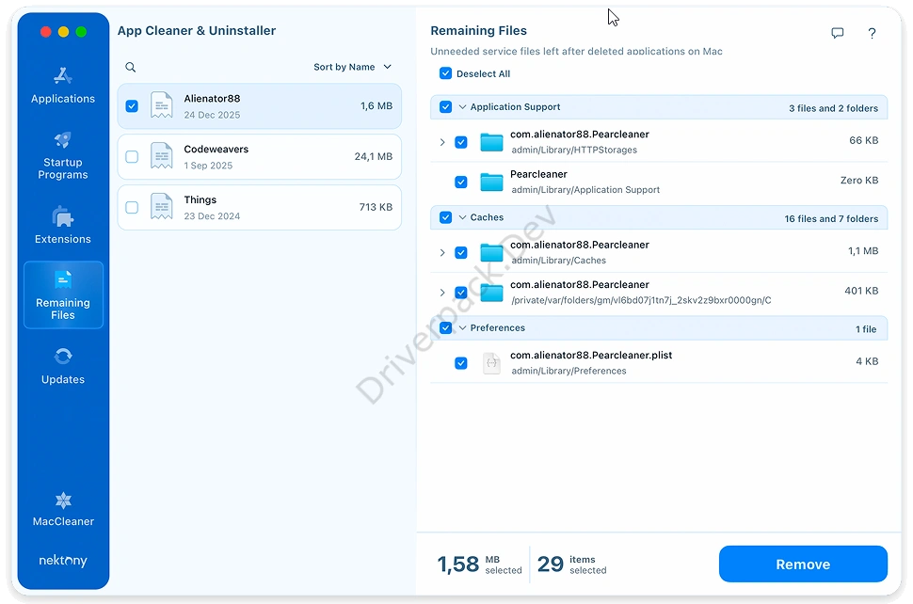
Task: Click the "29 items selected" counter
Action: point(571,564)
